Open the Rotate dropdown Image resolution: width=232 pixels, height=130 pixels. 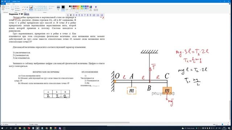18,10
